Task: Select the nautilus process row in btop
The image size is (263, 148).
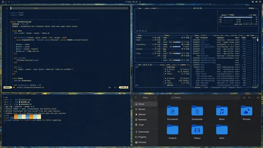Action: pos(224,40)
